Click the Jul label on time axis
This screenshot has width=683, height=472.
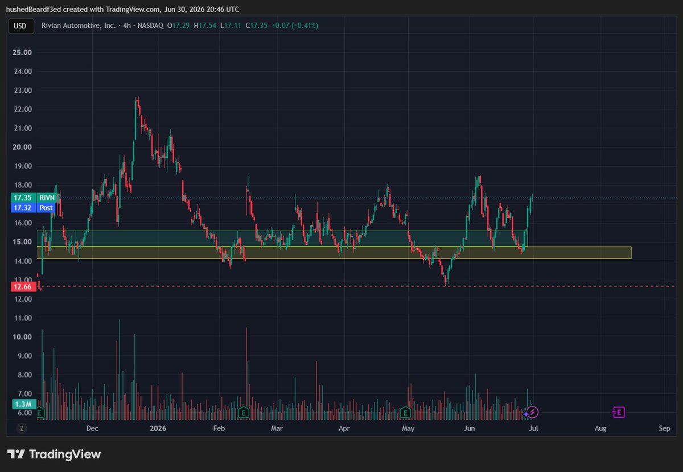tap(534, 428)
